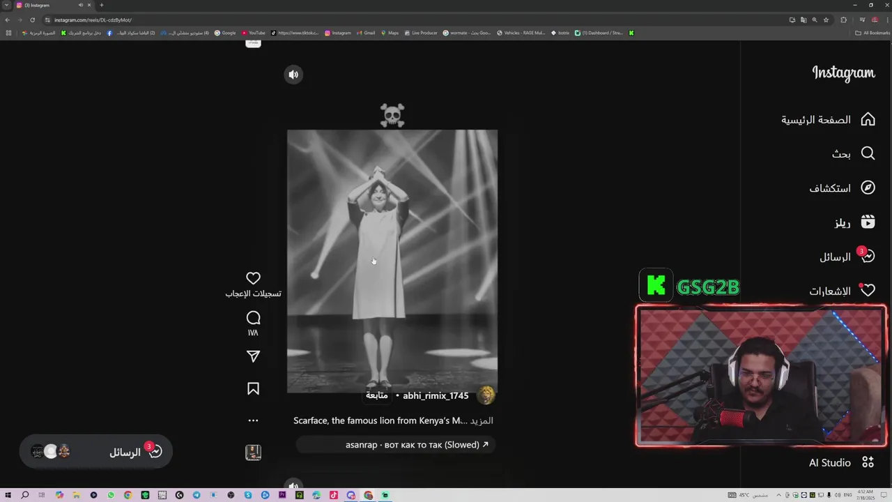
Task: Open Telegram from taskbar
Action: pos(197,495)
